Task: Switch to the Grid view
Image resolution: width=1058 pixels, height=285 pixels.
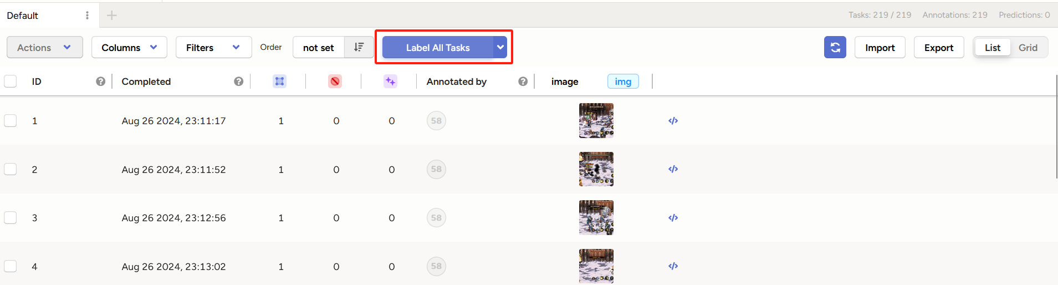Action: click(x=1028, y=48)
